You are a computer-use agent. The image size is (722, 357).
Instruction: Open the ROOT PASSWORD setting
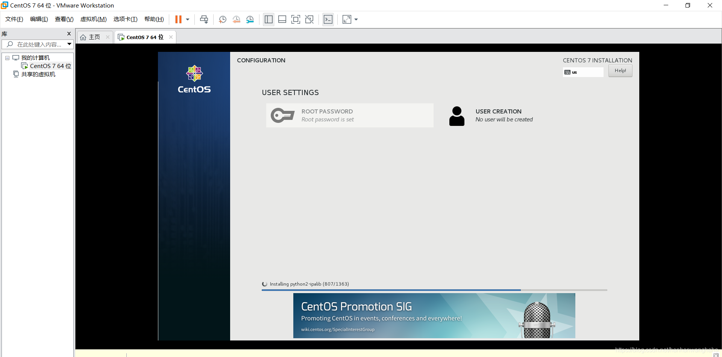[x=350, y=115]
